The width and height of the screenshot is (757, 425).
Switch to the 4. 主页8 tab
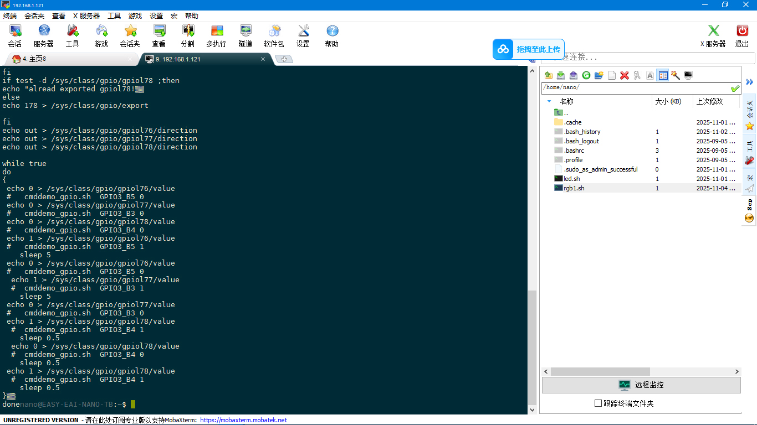tap(34, 59)
